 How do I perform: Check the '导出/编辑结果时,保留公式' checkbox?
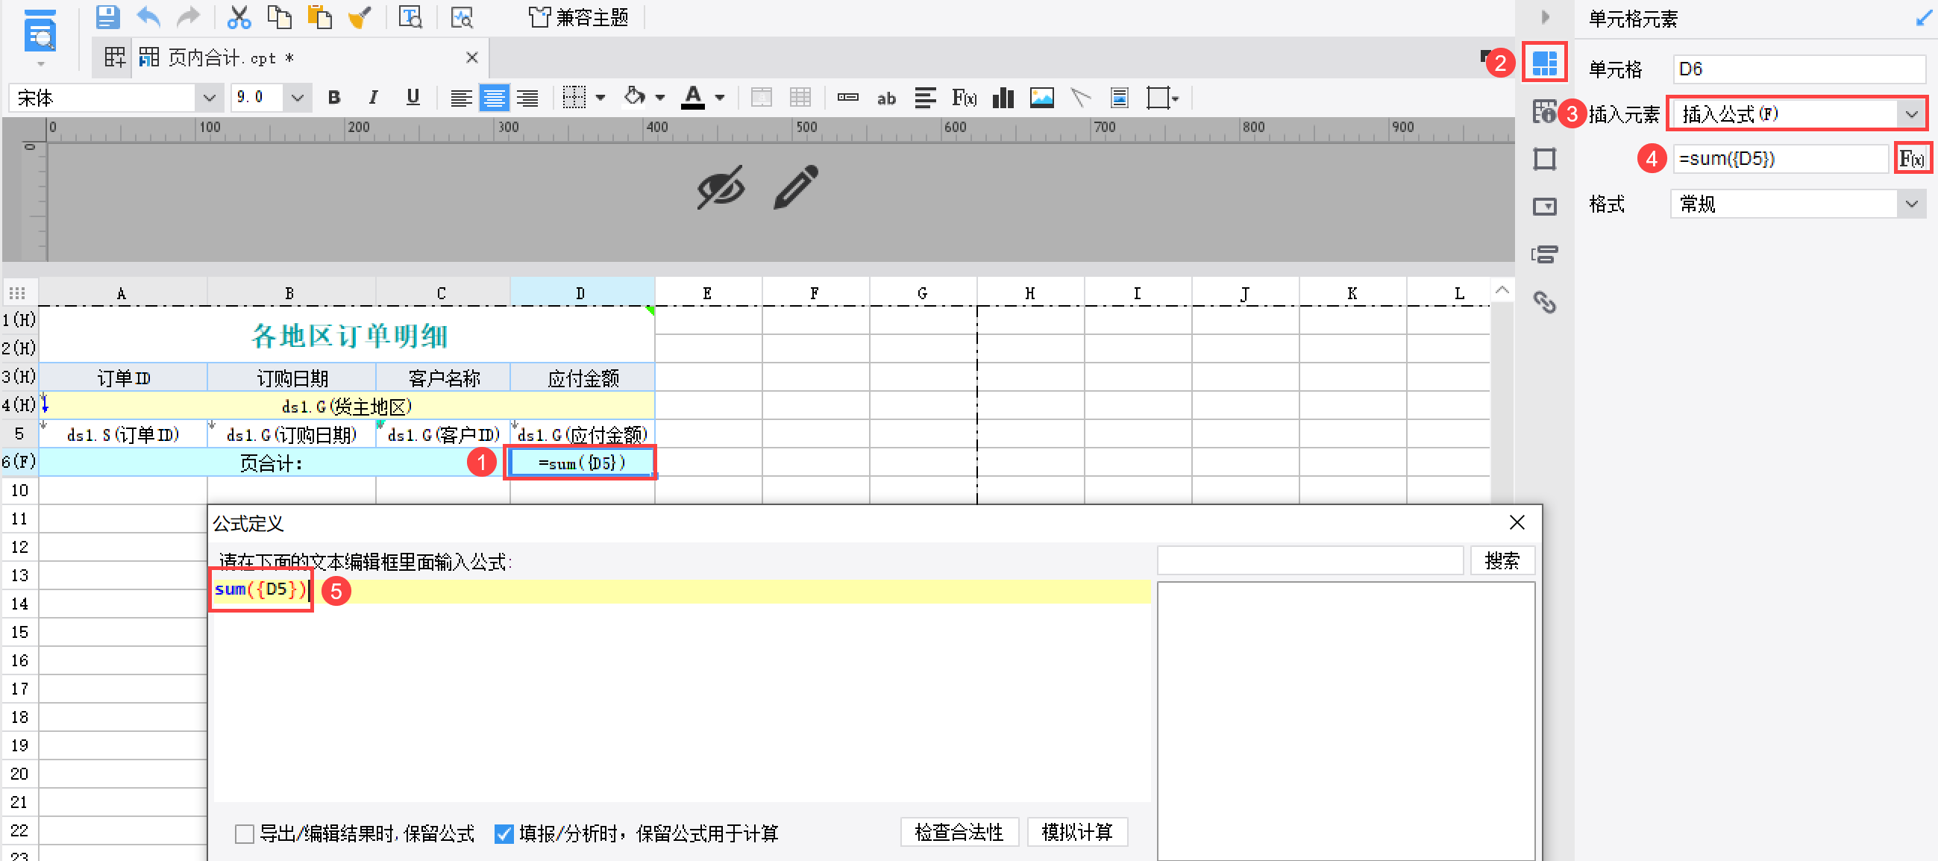point(245,833)
